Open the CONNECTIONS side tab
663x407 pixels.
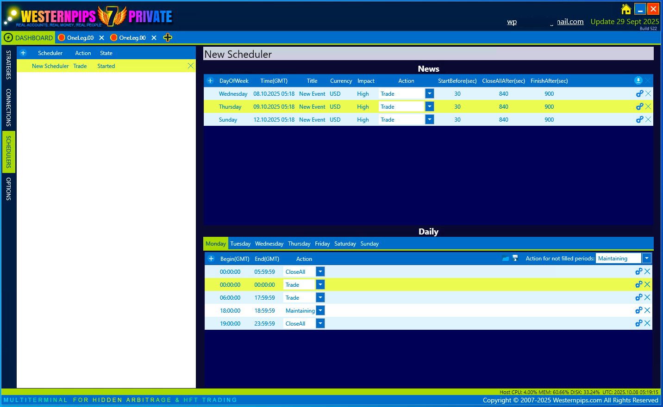pyautogui.click(x=9, y=108)
